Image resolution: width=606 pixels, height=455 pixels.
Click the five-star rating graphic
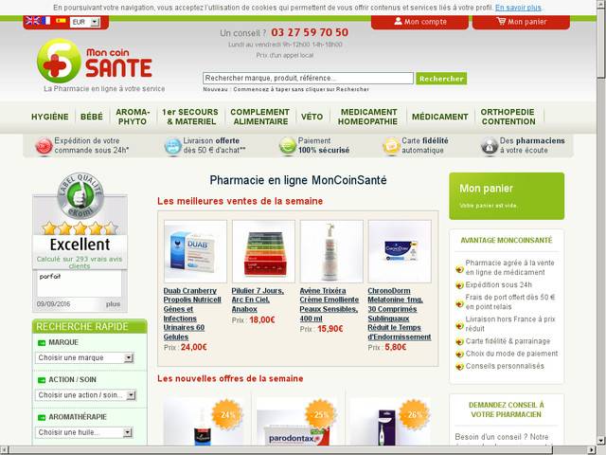pos(80,228)
